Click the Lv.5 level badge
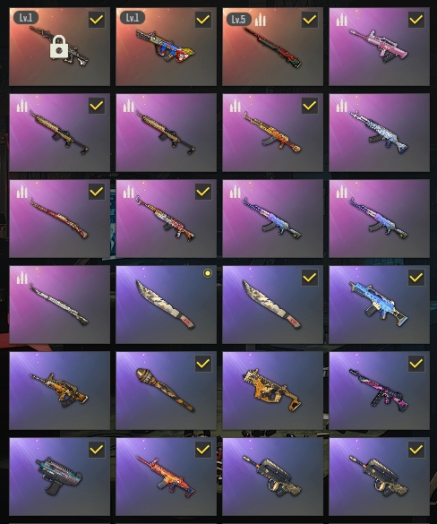The height and width of the screenshot is (524, 437). [239, 20]
